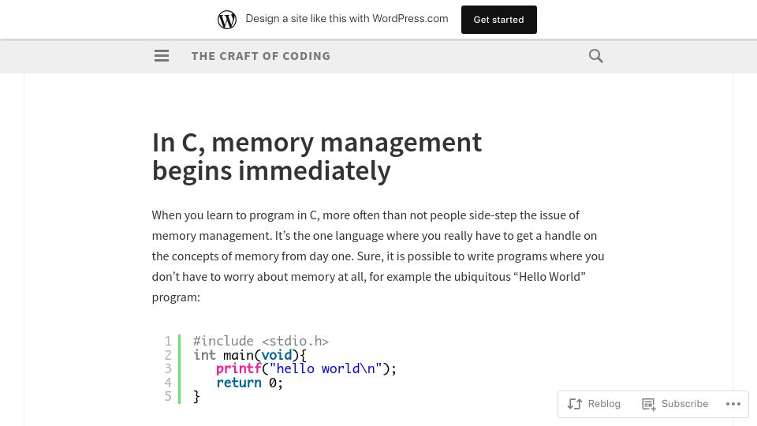
Task: Click the Get started button
Action: point(498,20)
